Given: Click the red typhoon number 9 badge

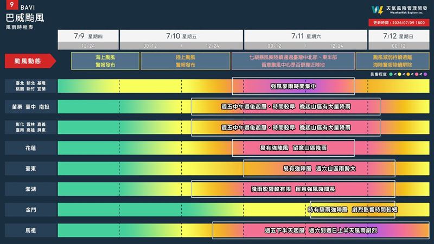Looking at the screenshot, I should pyautogui.click(x=11, y=5).
